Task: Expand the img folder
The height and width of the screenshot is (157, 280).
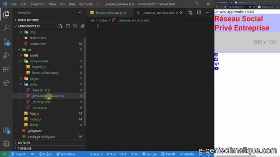Action: 32,32
